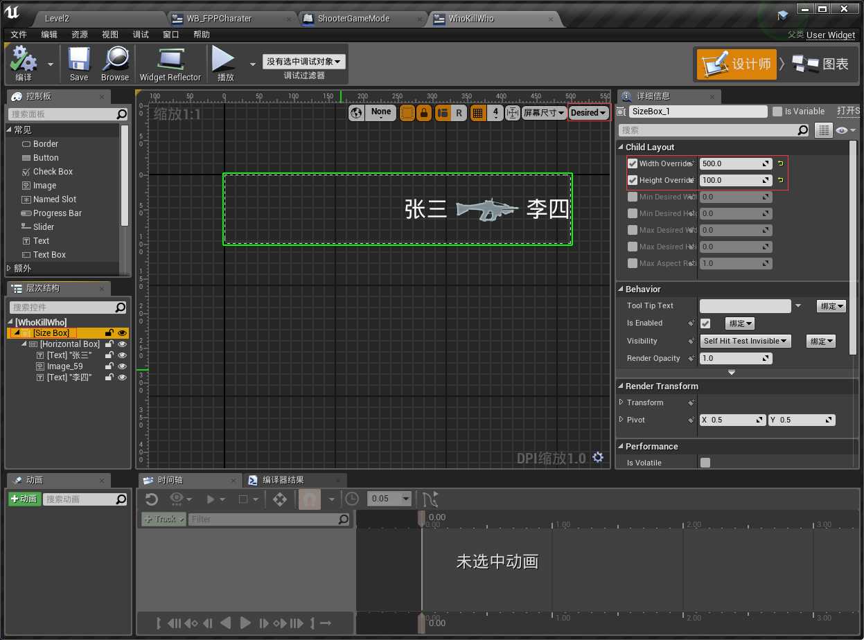Click the timeline curve editor icon
This screenshot has width=864, height=640.
point(430,499)
